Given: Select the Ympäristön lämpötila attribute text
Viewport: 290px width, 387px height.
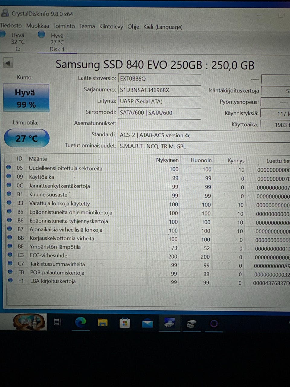Looking at the screenshot, I should pyautogui.click(x=55, y=247).
